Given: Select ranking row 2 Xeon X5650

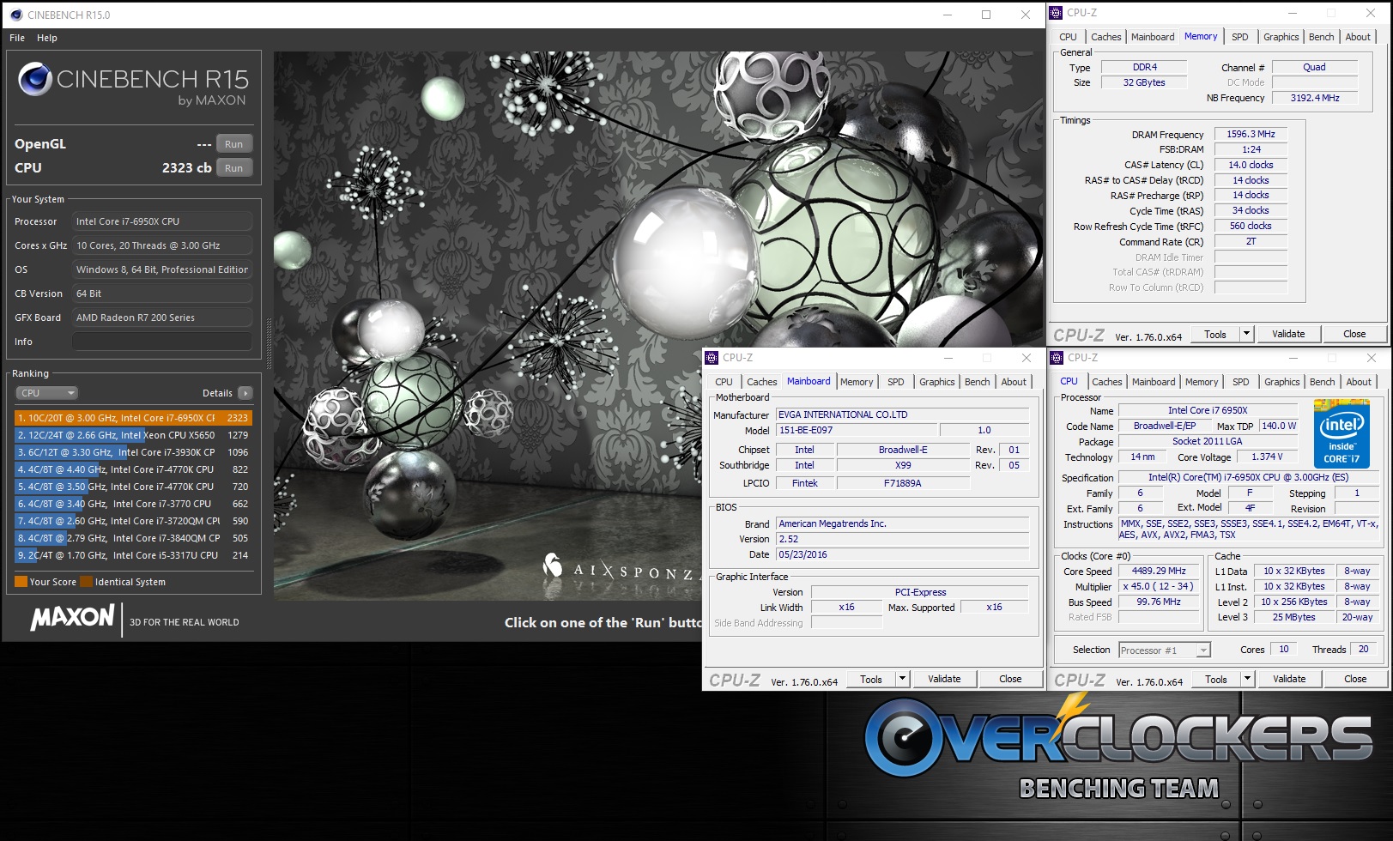Looking at the screenshot, I should (133, 435).
